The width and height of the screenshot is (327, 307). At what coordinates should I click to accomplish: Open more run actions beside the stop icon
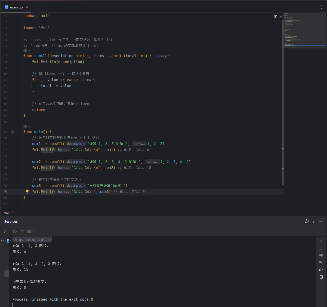point(38,232)
